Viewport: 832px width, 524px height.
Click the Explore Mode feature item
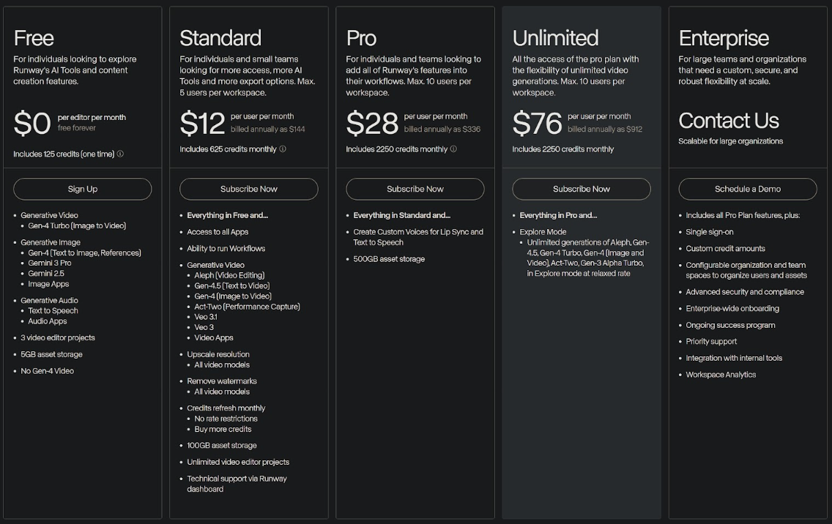pyautogui.click(x=543, y=232)
